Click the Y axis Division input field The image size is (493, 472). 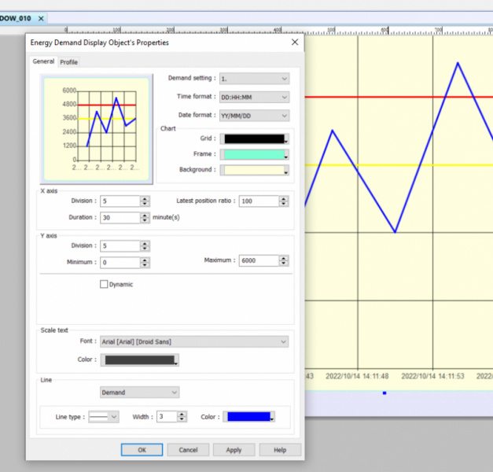[120, 246]
